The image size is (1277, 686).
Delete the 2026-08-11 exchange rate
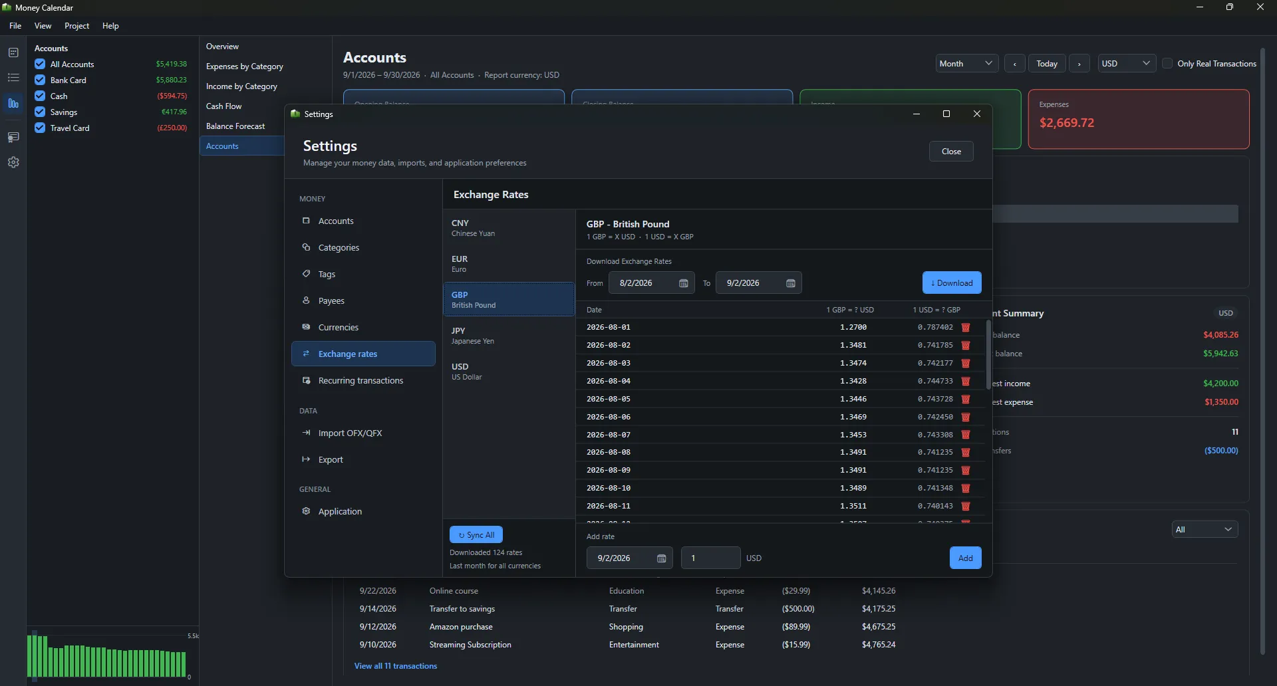point(966,507)
